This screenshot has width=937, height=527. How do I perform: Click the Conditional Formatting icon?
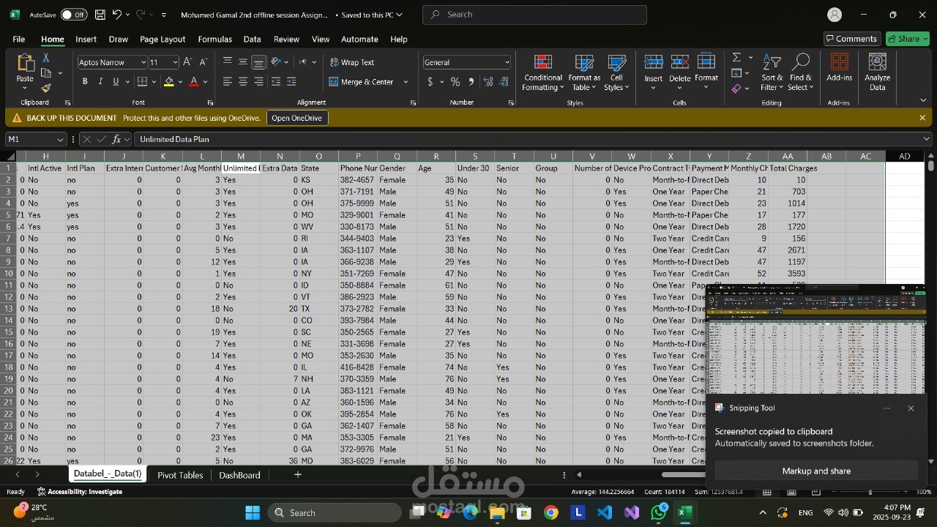pos(542,73)
